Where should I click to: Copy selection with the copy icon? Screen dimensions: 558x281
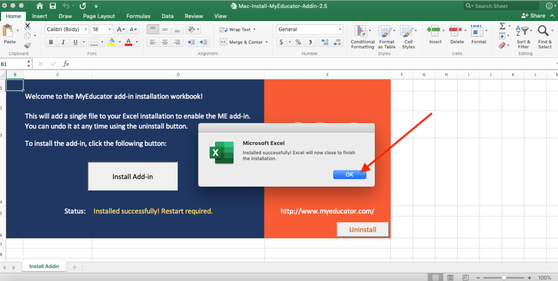pyautogui.click(x=27, y=36)
